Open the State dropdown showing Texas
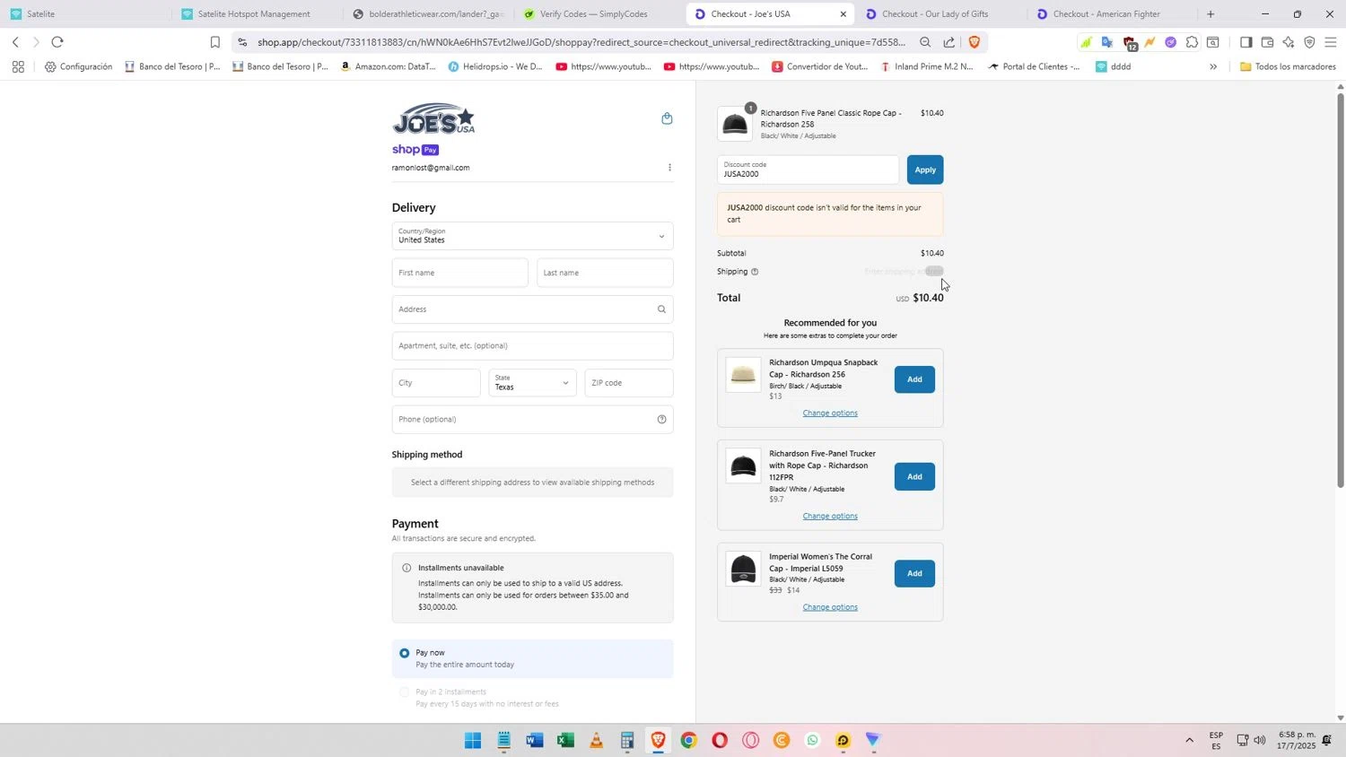 [x=532, y=383]
